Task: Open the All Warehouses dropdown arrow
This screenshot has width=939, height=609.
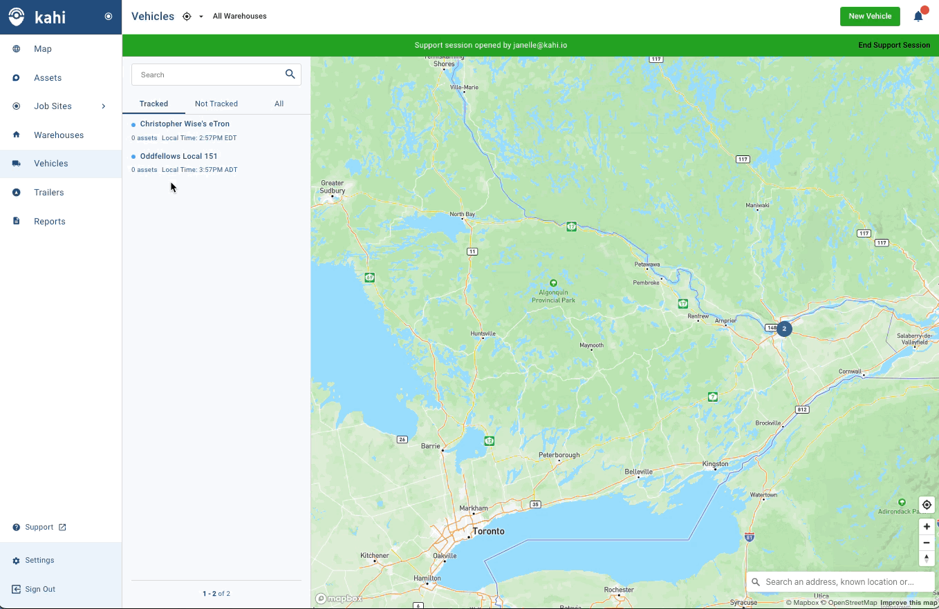Action: (201, 17)
